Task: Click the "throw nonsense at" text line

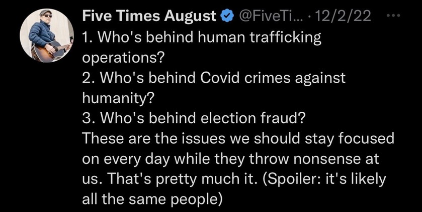Action: pos(313,159)
